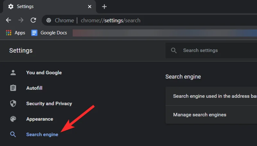Screen dimensions: 257x146
Task: Open Apps bookmark shortcut
Action: (15, 33)
